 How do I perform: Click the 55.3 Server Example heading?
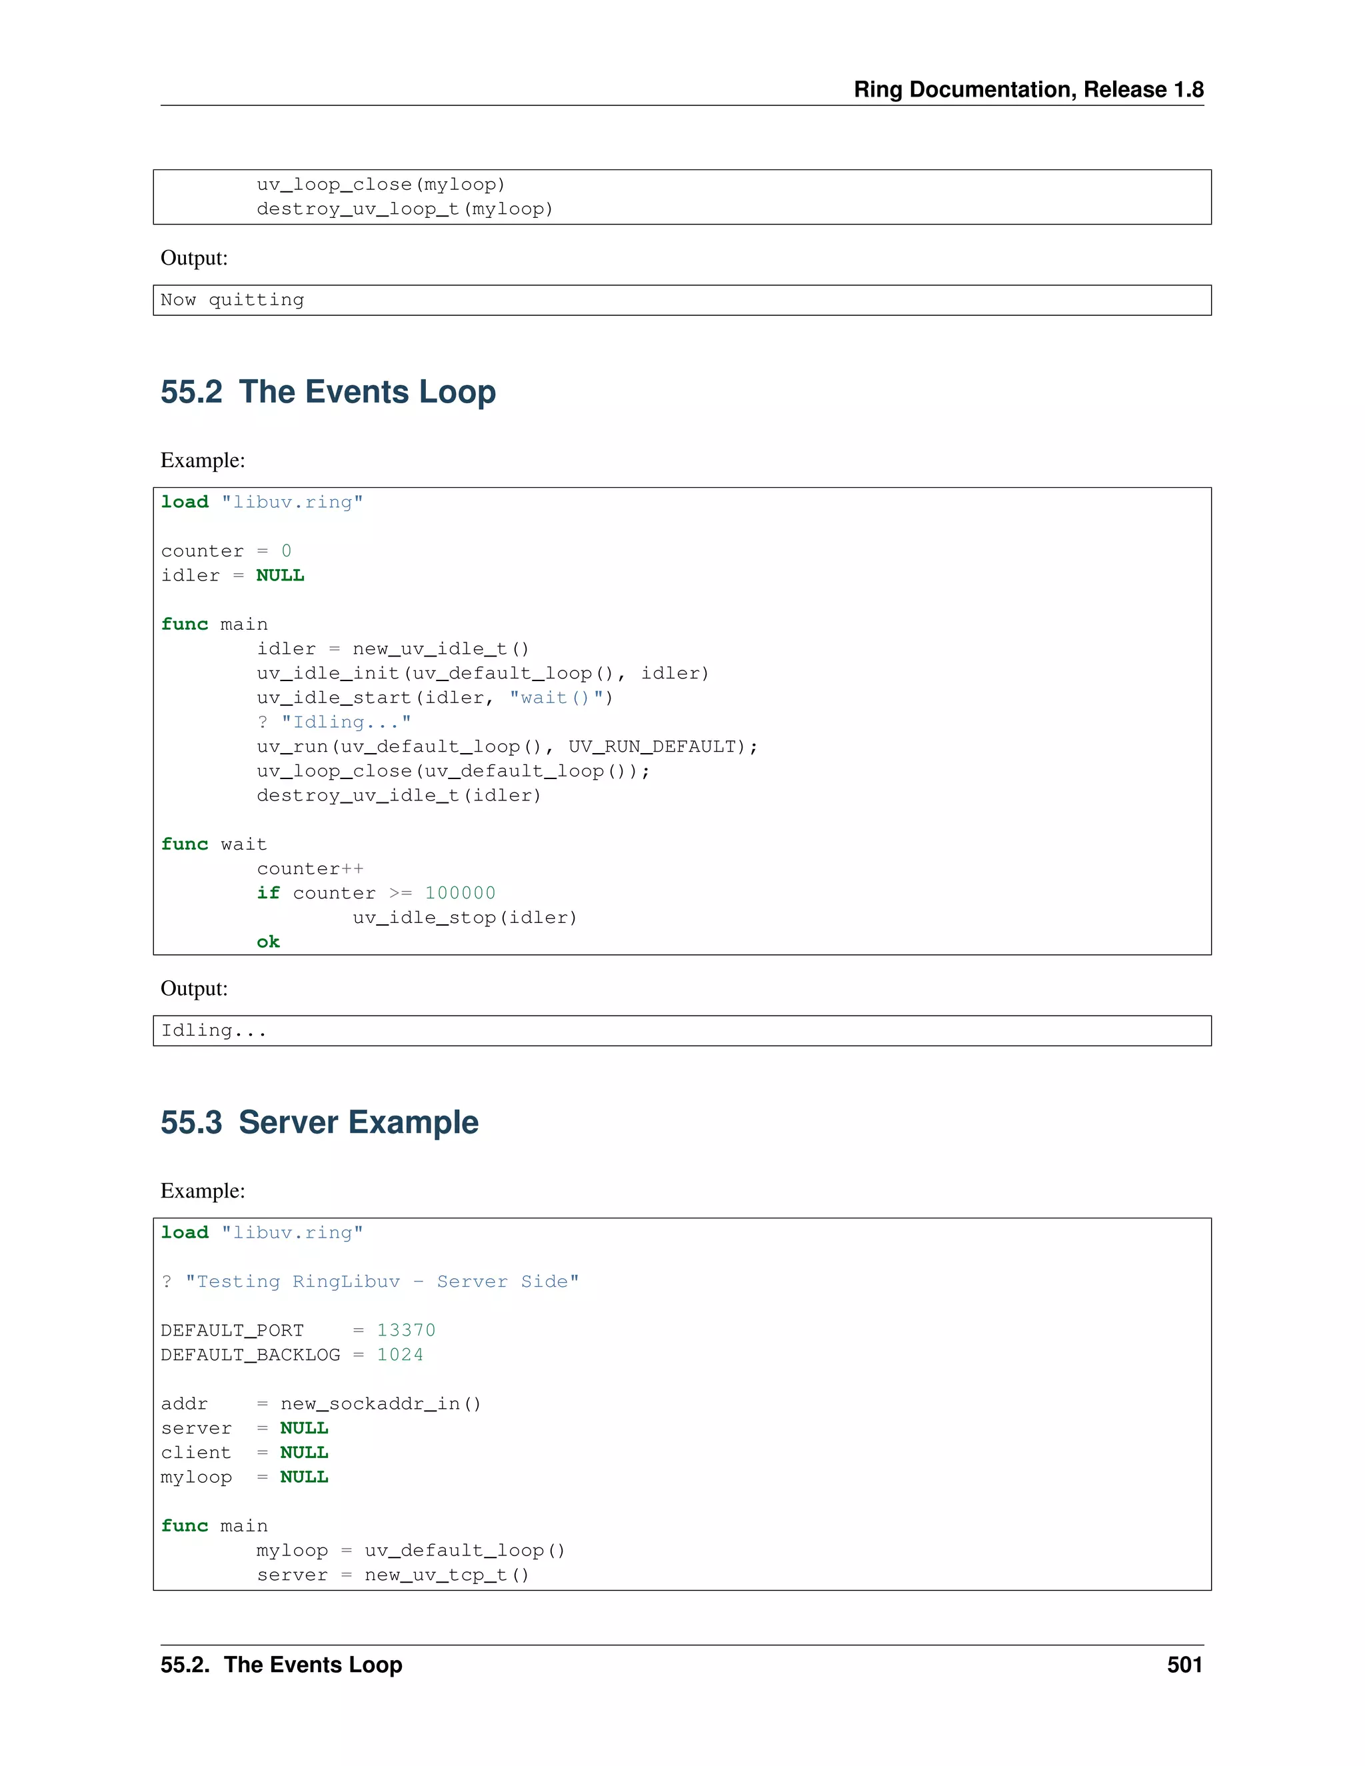pyautogui.click(x=319, y=1122)
